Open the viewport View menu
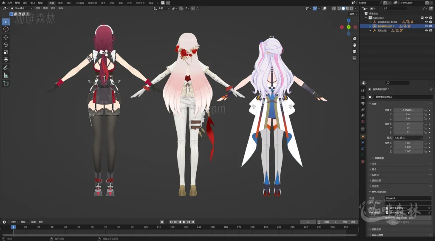 38,9
